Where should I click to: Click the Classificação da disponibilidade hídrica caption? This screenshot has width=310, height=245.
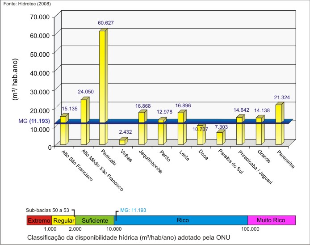tap(129, 237)
